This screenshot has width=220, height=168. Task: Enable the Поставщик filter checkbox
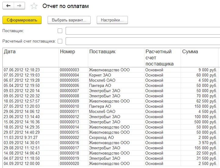pyautogui.click(x=60, y=31)
